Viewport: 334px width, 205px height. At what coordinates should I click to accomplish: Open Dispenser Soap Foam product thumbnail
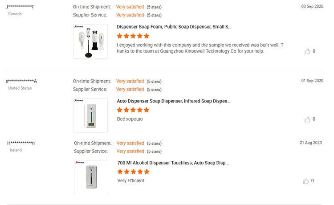(x=90, y=41)
